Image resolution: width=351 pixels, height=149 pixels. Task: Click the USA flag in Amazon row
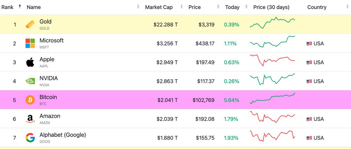[x=309, y=119]
